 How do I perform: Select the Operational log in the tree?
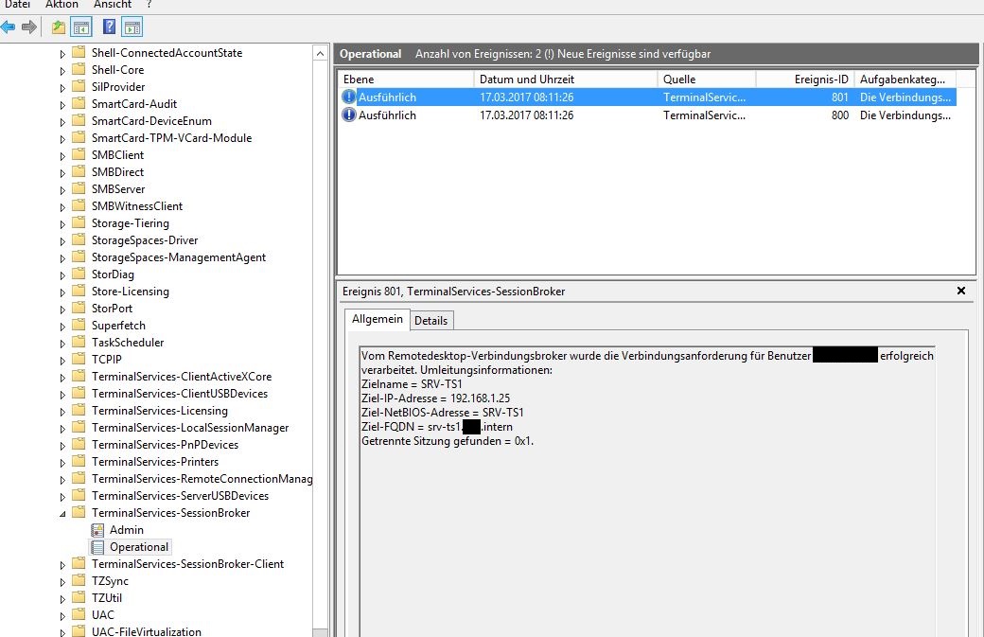pos(138,547)
